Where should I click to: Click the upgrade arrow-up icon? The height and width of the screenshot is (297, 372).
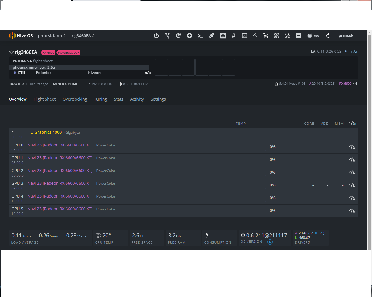click(189, 36)
